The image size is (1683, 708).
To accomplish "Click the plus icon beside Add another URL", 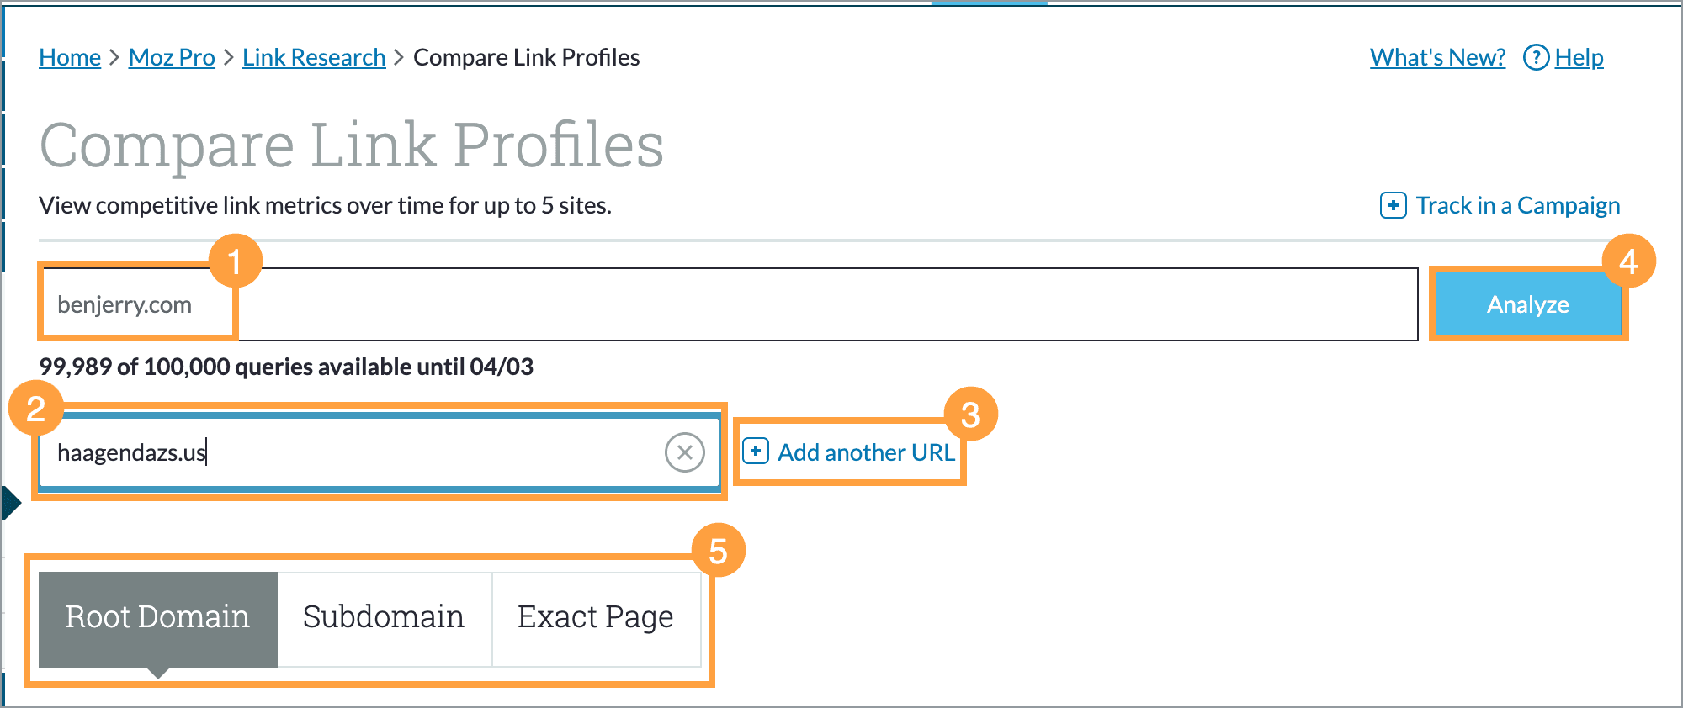I will [x=755, y=452].
